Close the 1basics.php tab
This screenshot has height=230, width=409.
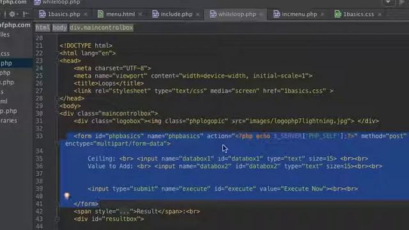pos(86,14)
